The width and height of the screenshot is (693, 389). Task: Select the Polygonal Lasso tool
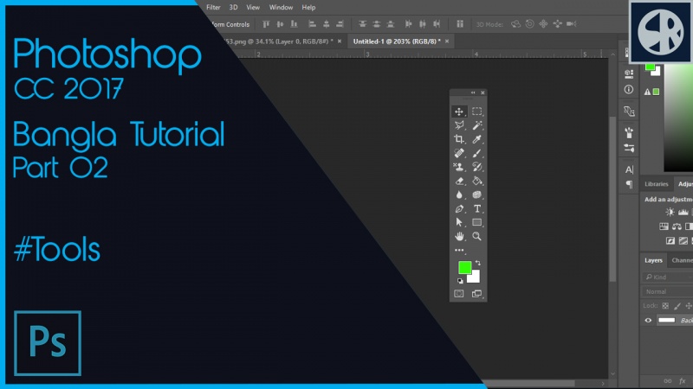[459, 125]
